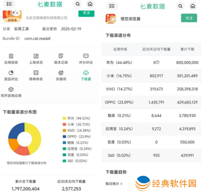Click the search icon in left header
Image resolution: width=203 pixels, height=193 pixels.
tap(78, 4)
